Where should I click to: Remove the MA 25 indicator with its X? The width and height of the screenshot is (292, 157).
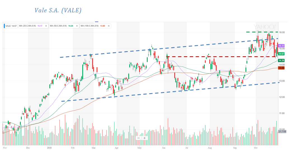(x=46, y=26)
